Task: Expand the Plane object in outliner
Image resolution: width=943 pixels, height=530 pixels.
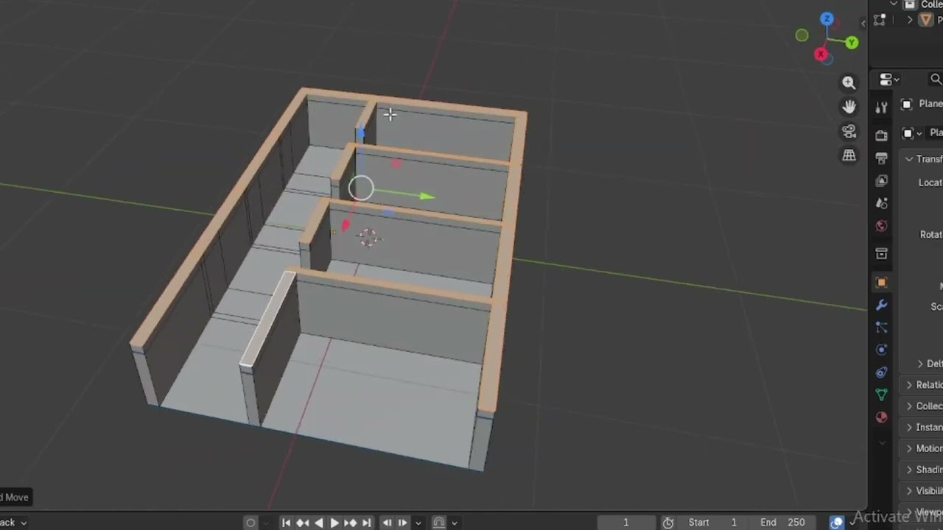Action: coord(911,20)
